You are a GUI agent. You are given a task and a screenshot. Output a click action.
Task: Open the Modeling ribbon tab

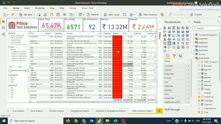[40, 8]
